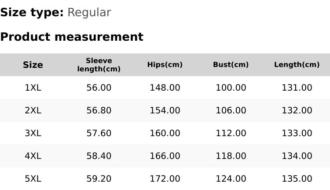330x190 pixels.
Task: Select the 2XL size row label
Action: [x=33, y=110]
